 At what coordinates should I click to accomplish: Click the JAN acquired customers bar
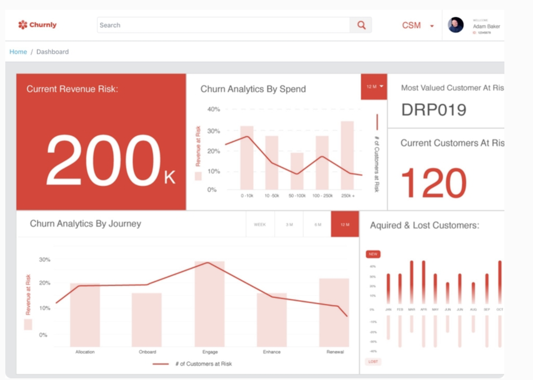[x=388, y=288]
